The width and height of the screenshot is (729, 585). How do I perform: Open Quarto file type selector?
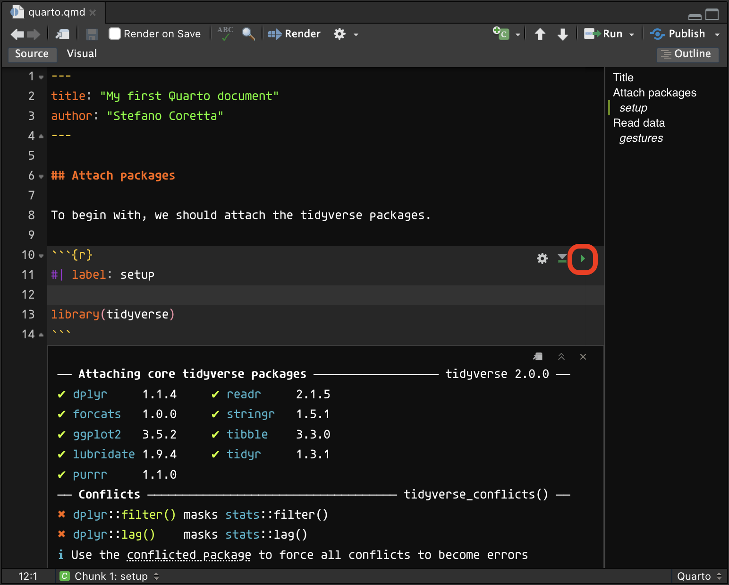pyautogui.click(x=699, y=576)
